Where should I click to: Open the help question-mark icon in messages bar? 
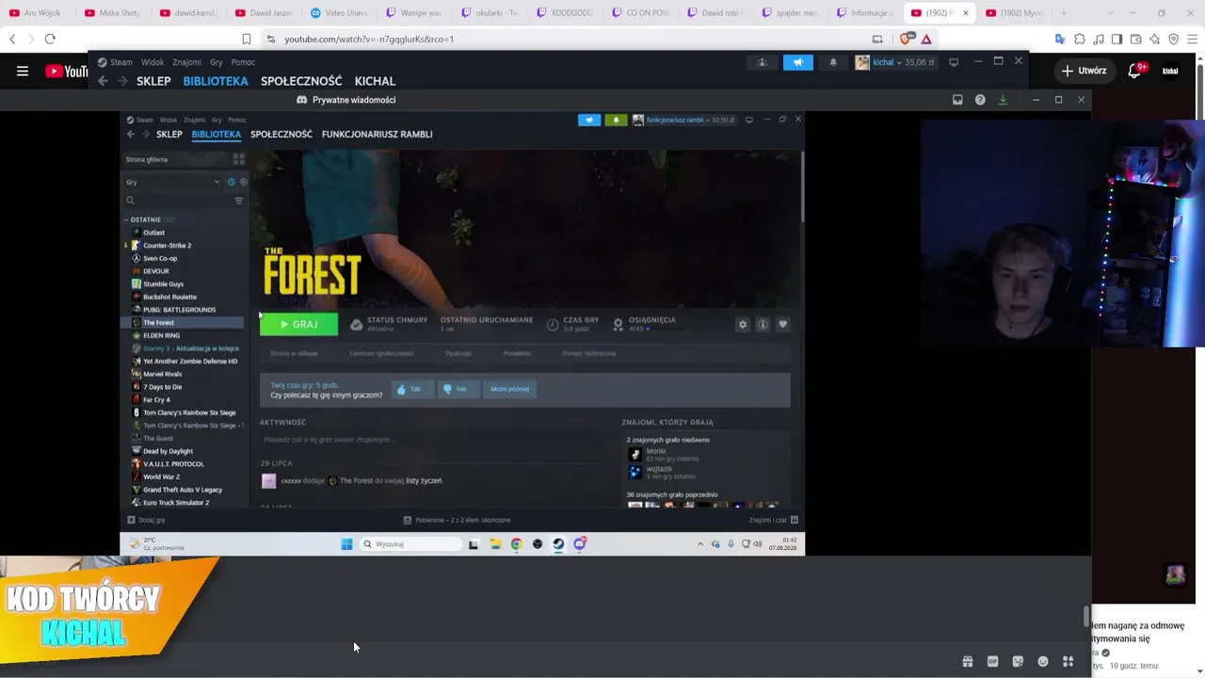[980, 100]
